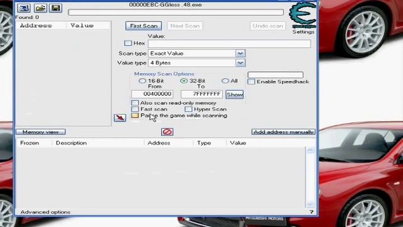Select the 32-Bit radio option

pos(183,81)
